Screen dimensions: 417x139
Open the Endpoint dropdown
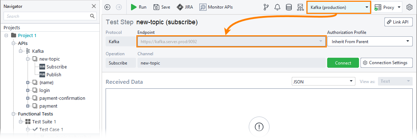point(231,42)
